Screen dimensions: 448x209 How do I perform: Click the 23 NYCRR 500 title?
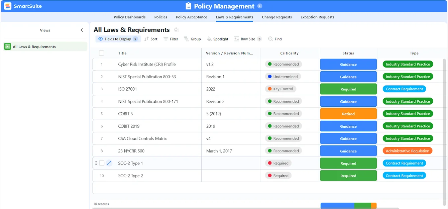pos(131,151)
